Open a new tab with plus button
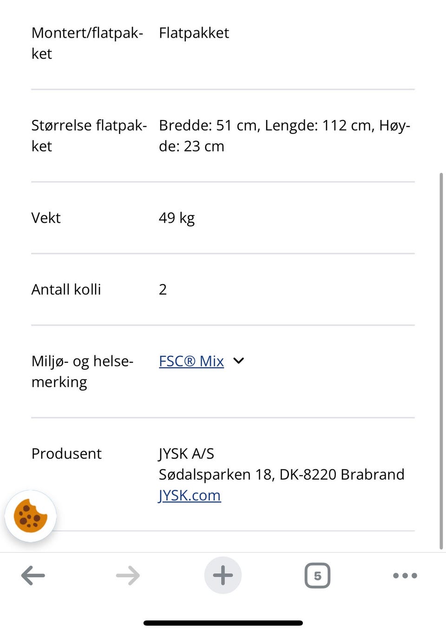This screenshot has width=446, height=634. click(223, 575)
